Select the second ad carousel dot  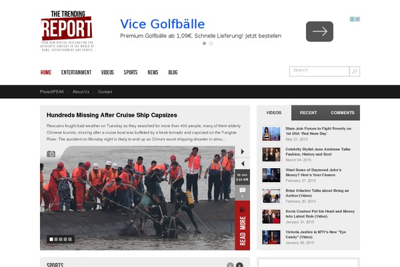[211, 43]
